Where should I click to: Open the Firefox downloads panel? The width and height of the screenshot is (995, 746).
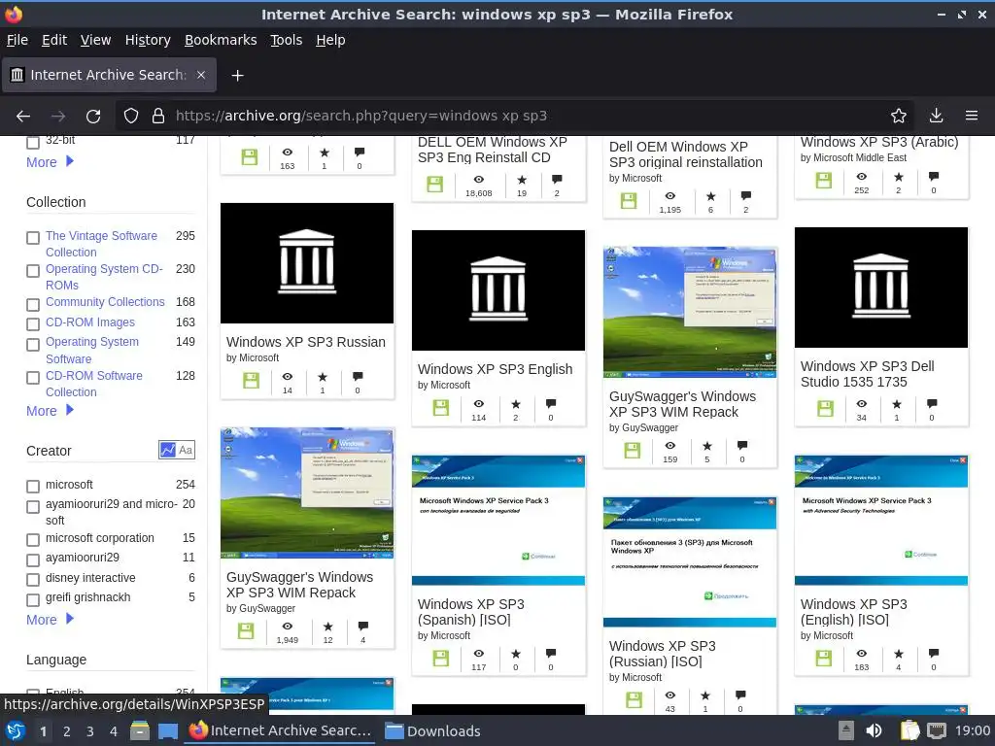(x=936, y=117)
